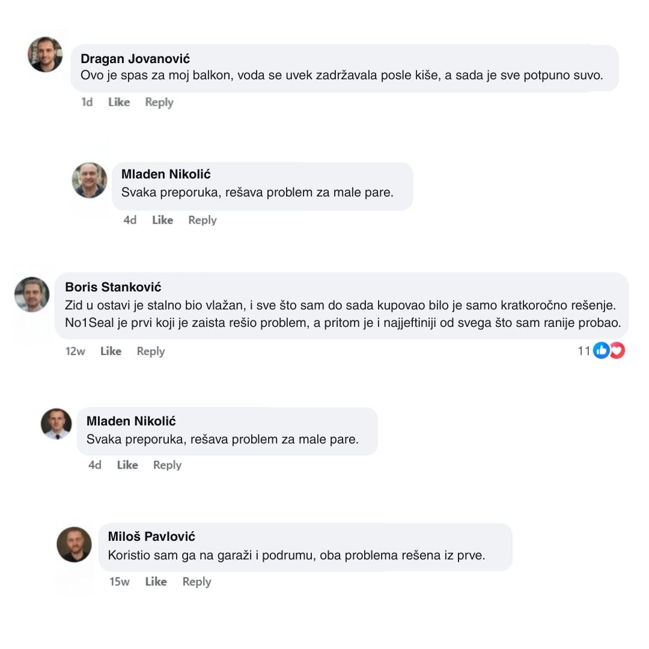The width and height of the screenshot is (649, 649).
Task: Click Boris Stanković's profile avatar
Action: 32,294
